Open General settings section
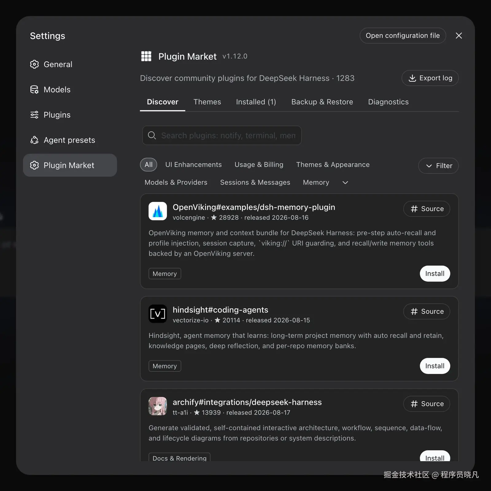 (70, 64)
